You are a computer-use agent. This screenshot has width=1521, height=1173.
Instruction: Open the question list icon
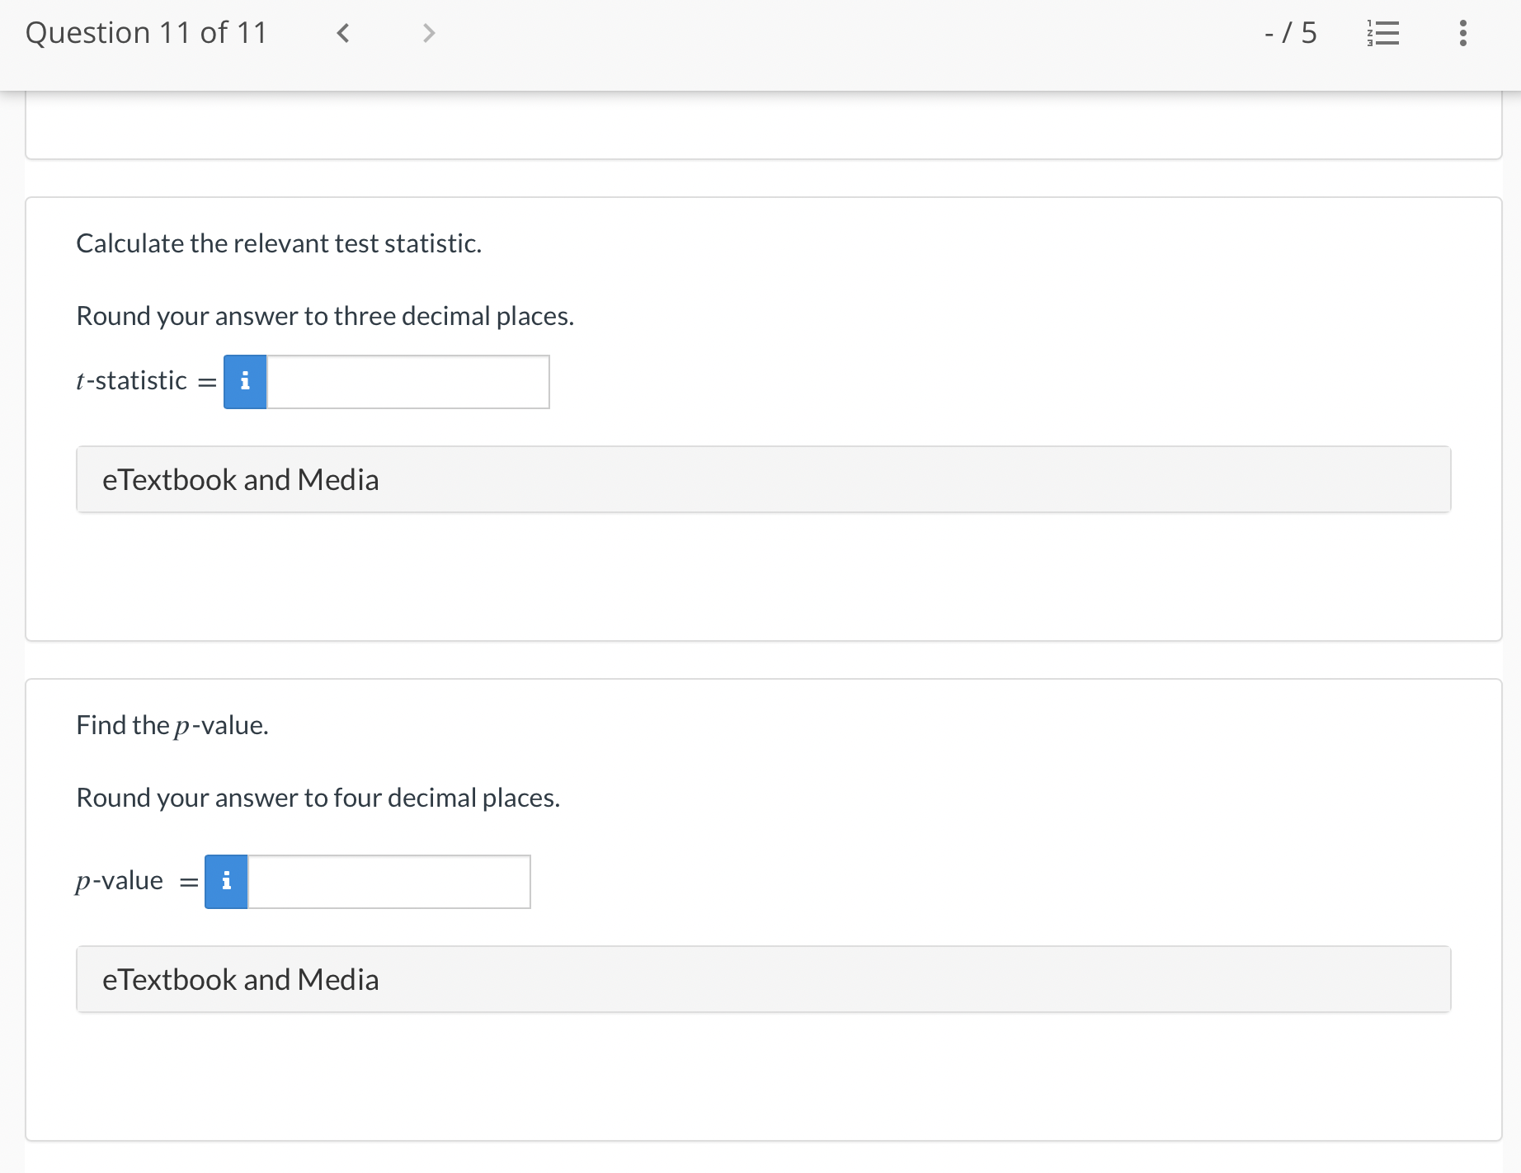(x=1383, y=33)
